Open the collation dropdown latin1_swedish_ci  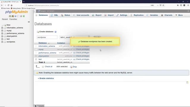(x=75, y=37)
